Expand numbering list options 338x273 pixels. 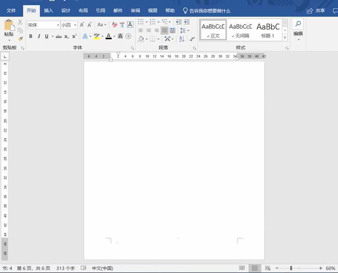point(159,22)
